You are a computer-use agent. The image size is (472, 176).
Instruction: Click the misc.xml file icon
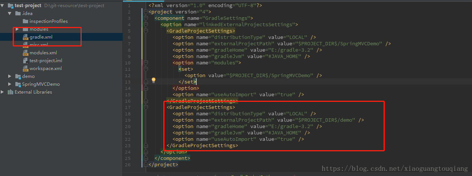(25, 45)
